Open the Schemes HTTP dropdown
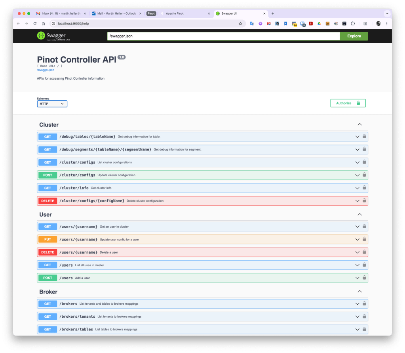 click(x=52, y=104)
